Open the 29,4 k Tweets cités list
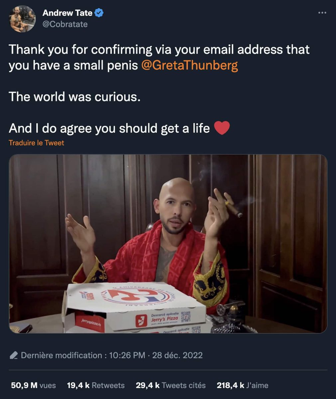Screen dimensions: 336x399 (x=171, y=385)
